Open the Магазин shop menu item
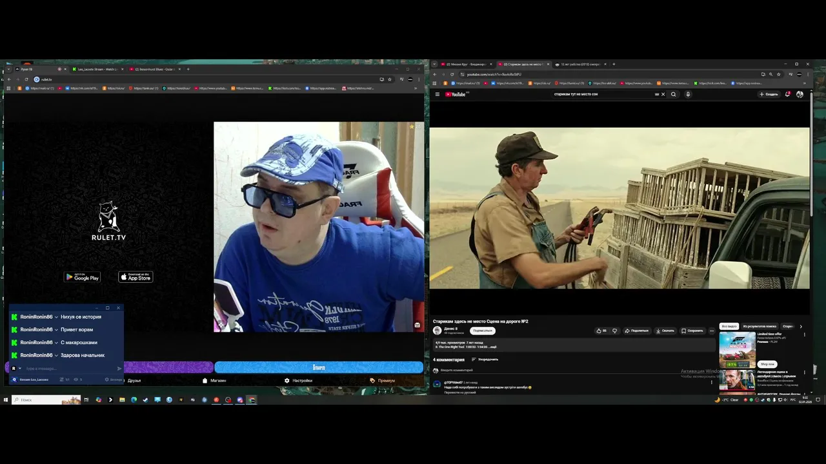 point(214,381)
